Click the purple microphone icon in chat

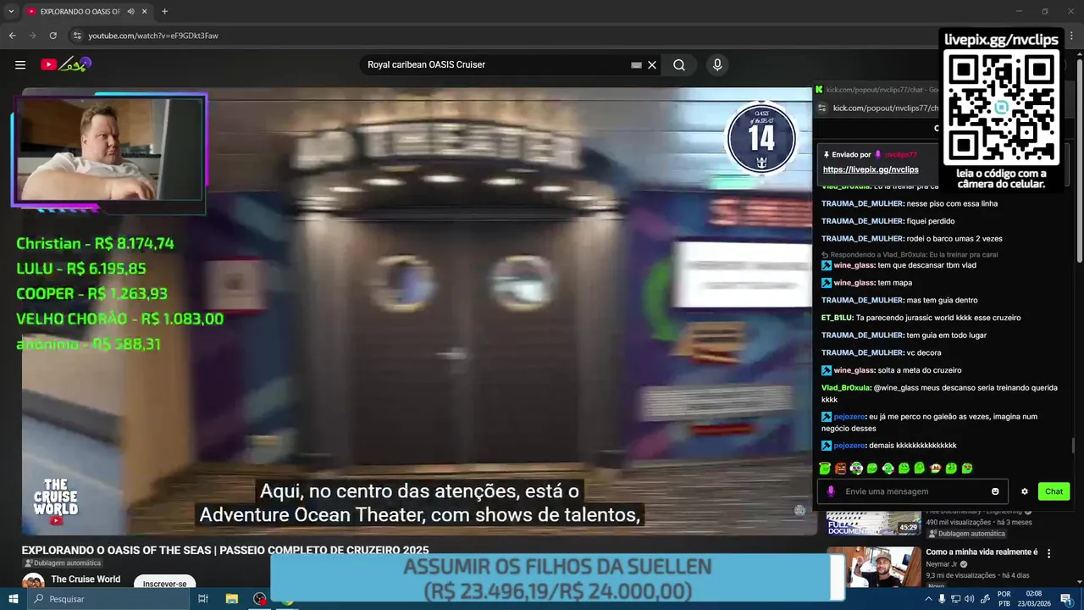pyautogui.click(x=831, y=491)
